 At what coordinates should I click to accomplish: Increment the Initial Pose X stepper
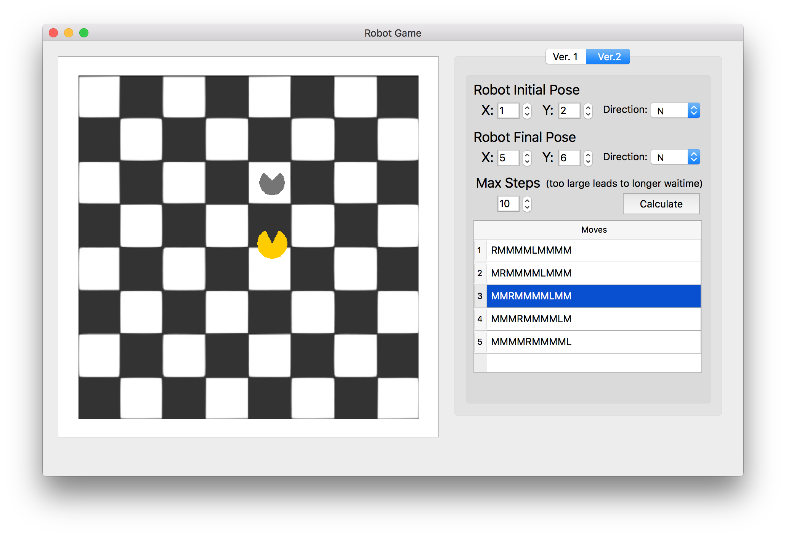[x=527, y=108]
